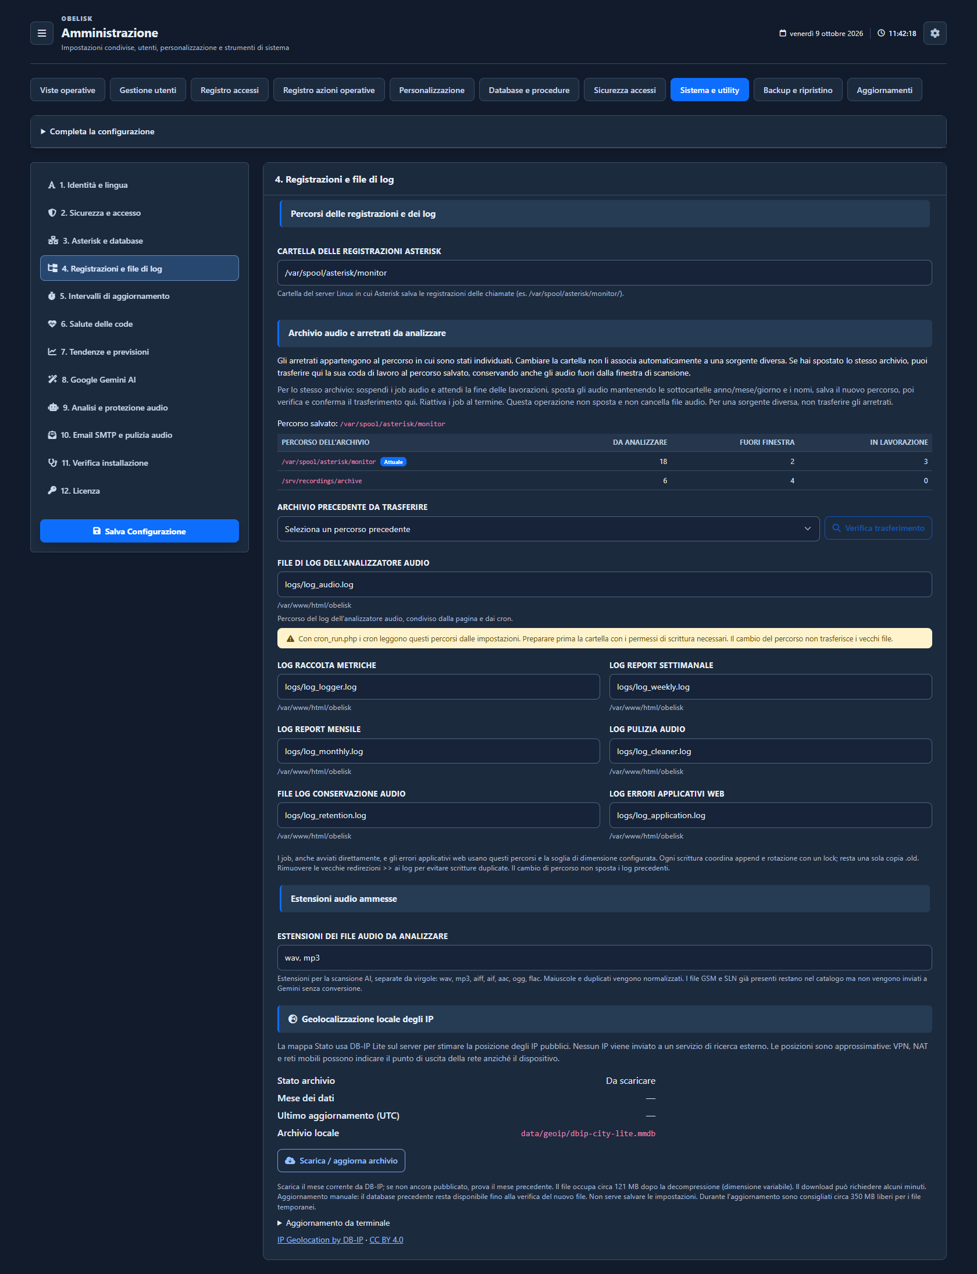Click the calendar icon beside the date

click(783, 33)
